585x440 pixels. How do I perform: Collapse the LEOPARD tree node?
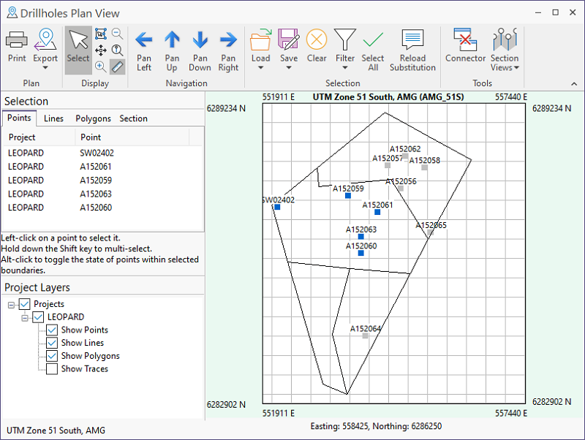coord(26,318)
